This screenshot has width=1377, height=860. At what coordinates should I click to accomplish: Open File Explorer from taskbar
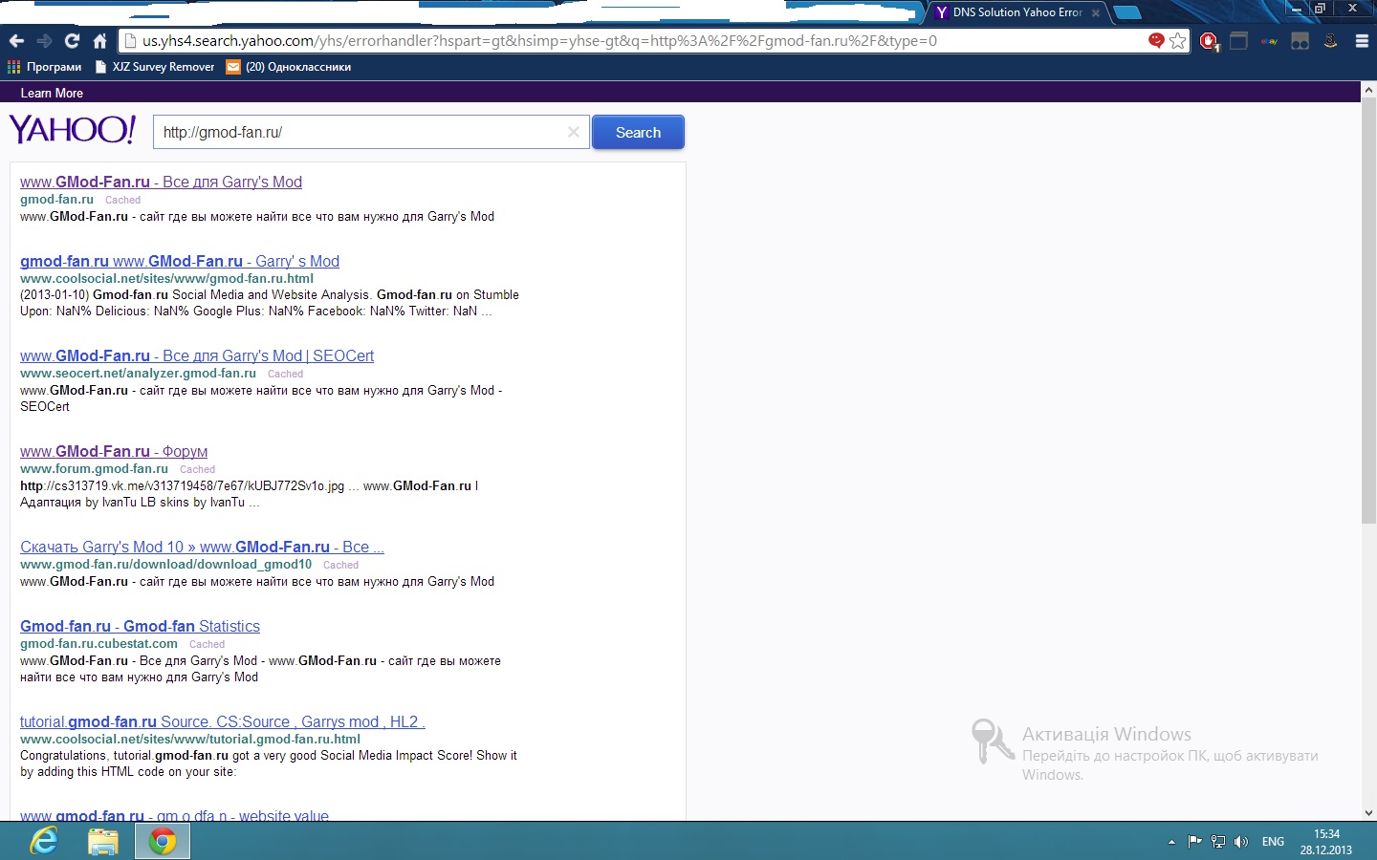pyautogui.click(x=103, y=841)
